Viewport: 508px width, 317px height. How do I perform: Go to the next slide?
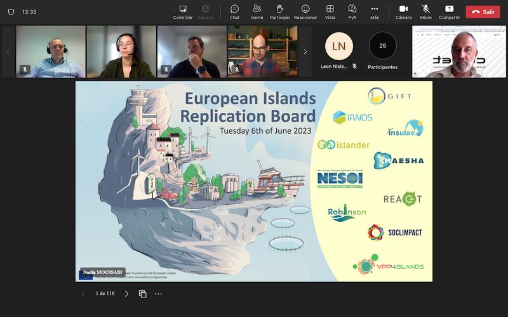coord(126,294)
